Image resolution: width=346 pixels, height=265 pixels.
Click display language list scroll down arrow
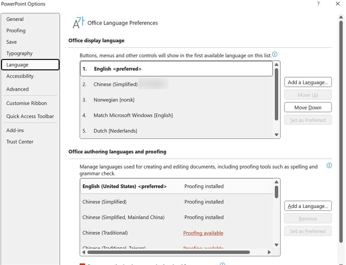(276, 135)
